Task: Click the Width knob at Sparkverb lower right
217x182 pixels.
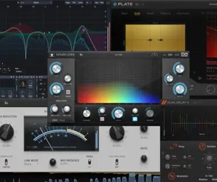Action: click(180, 89)
